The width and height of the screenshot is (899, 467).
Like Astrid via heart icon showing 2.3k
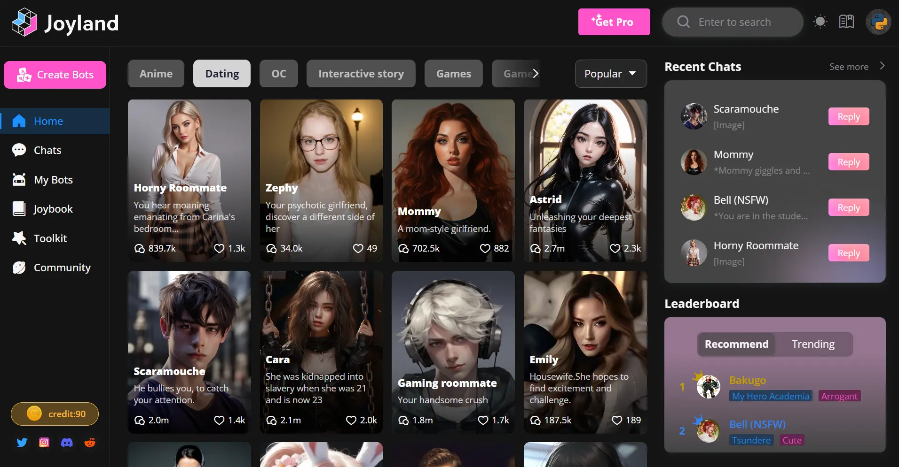tap(615, 248)
